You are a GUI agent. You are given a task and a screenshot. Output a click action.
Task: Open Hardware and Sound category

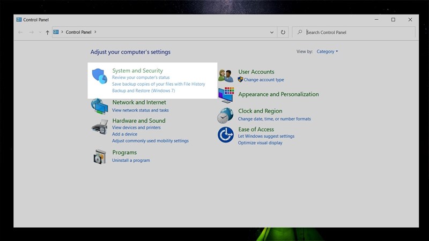(139, 120)
